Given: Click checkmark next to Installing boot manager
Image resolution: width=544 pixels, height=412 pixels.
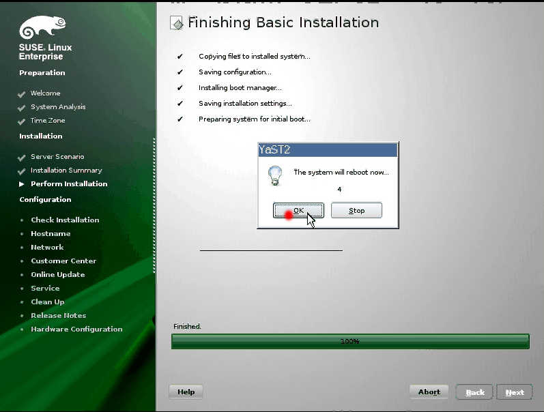Looking at the screenshot, I should [x=180, y=87].
